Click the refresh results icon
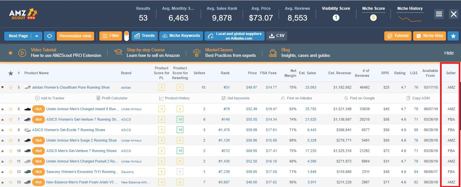This screenshot has width=461, height=187. point(49,36)
